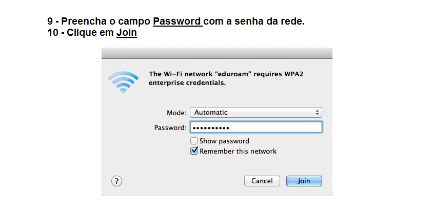Tick the Show password checkbox

[x=194, y=141]
